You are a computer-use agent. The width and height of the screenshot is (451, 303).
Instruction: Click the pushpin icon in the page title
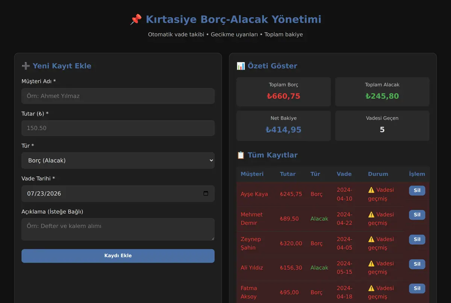[x=136, y=20]
